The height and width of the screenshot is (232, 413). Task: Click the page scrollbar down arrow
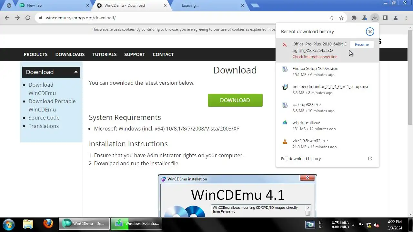(410, 214)
